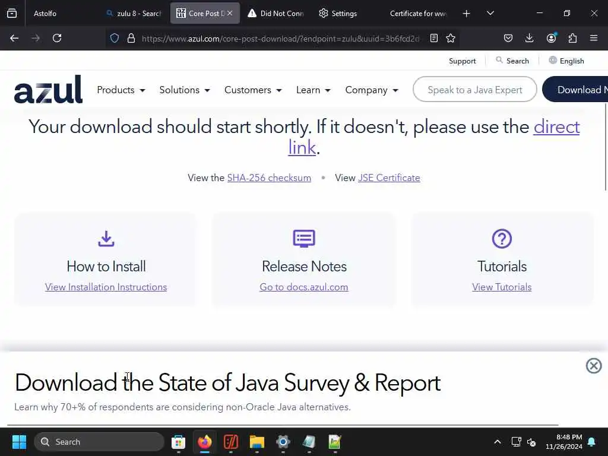
Task: Change language from English
Action: tap(566, 61)
